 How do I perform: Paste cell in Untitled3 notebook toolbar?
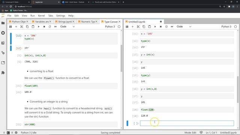(x=149, y=27)
